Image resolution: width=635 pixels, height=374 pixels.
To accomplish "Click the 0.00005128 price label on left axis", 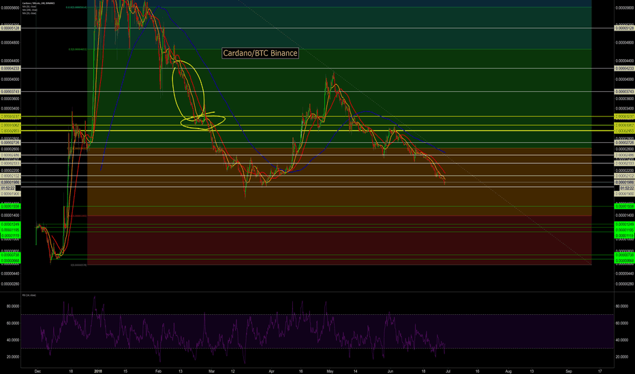I will (10, 29).
